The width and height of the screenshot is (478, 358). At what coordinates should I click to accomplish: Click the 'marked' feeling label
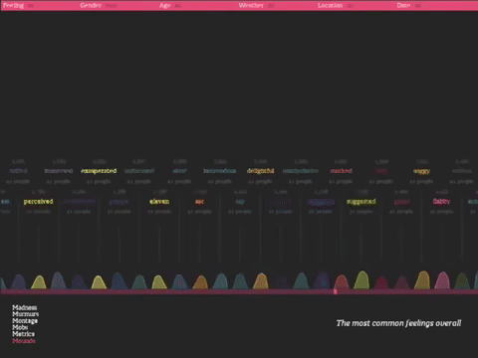click(x=342, y=171)
